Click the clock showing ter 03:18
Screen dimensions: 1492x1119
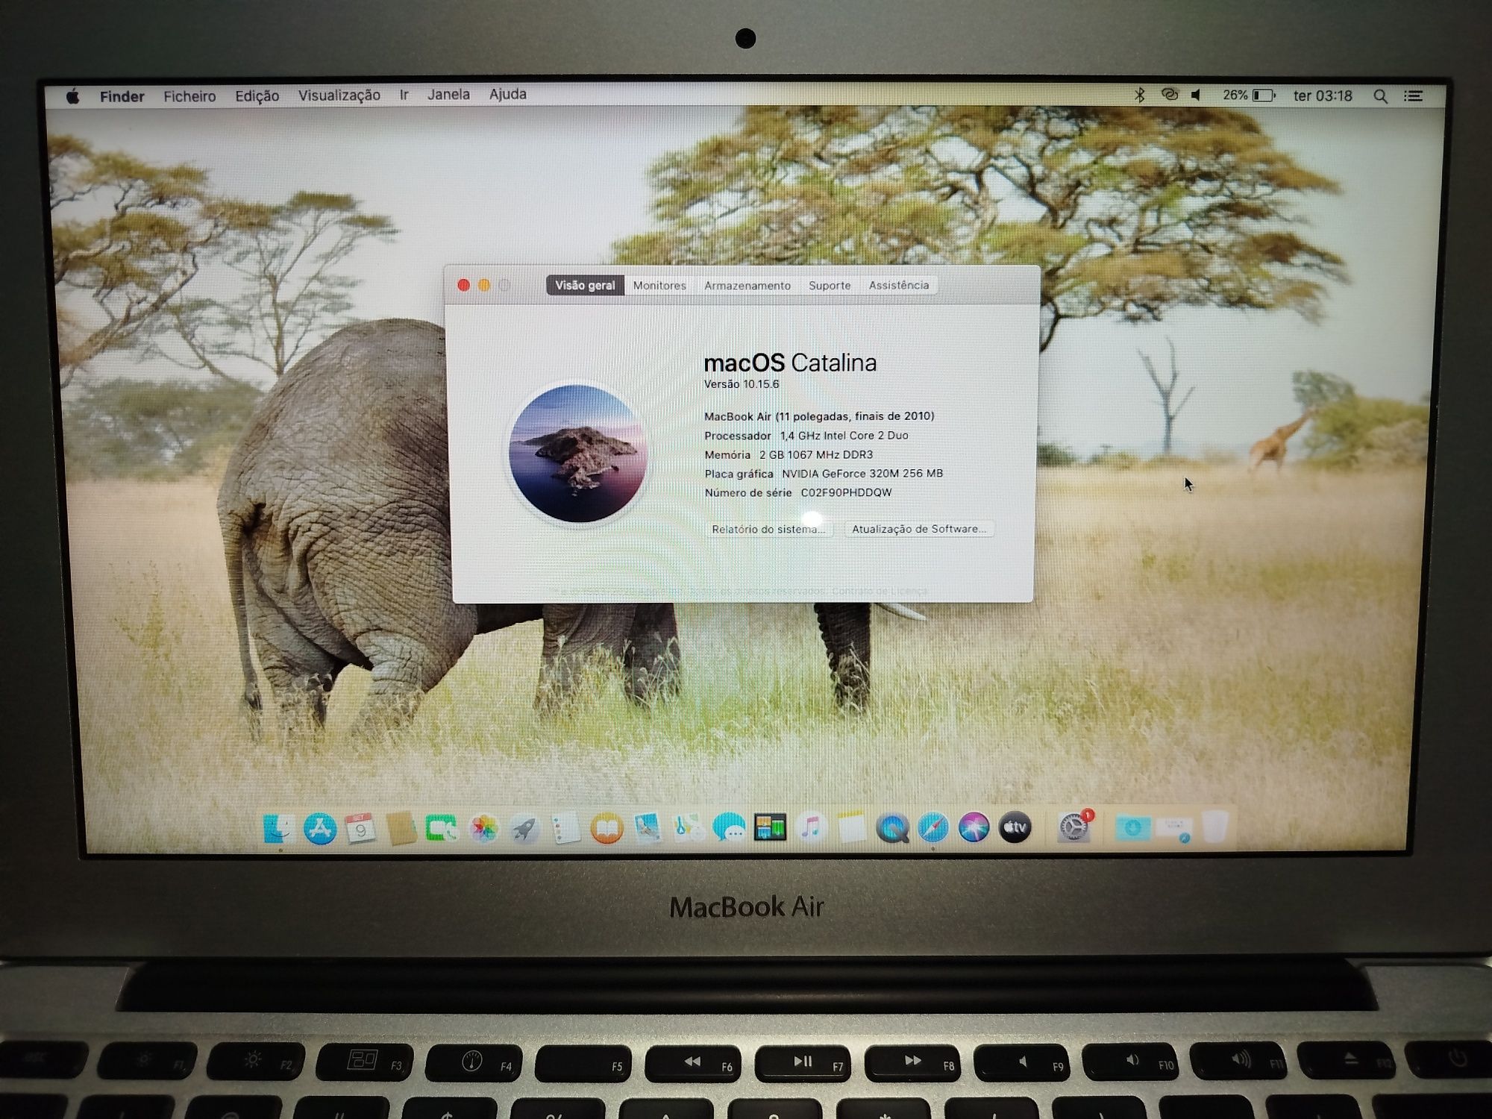pos(1323,95)
